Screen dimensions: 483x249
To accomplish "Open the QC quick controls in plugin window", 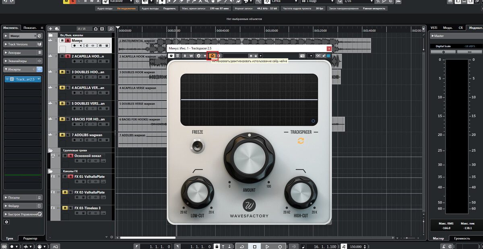I will [318, 56].
